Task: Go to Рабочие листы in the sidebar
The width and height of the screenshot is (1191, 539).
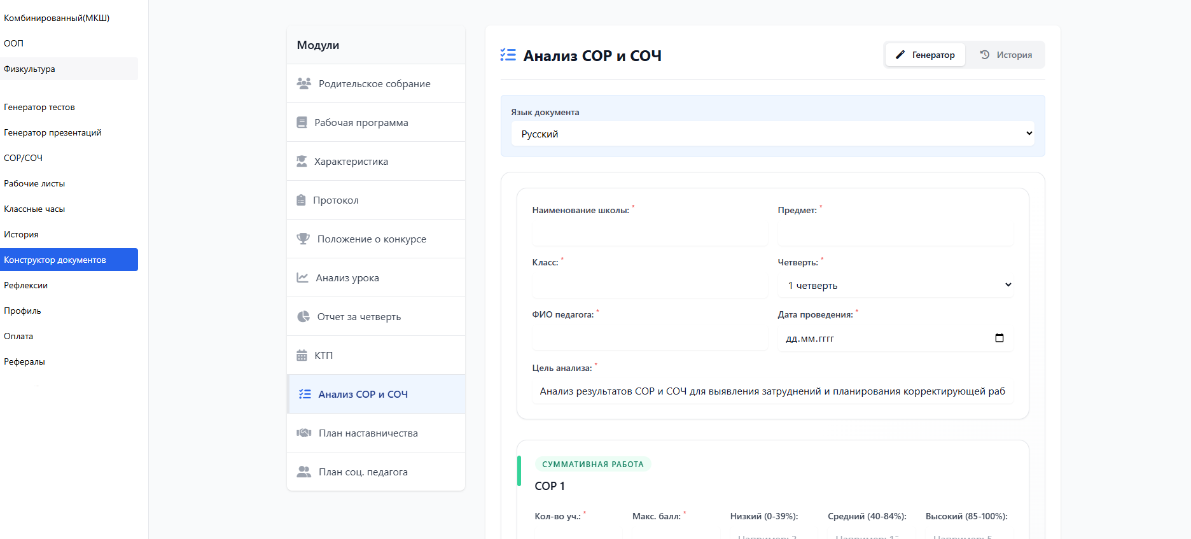Action: pos(34,183)
